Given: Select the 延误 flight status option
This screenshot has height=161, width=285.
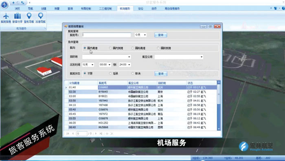Looking at the screenshot, I should (x=110, y=73).
